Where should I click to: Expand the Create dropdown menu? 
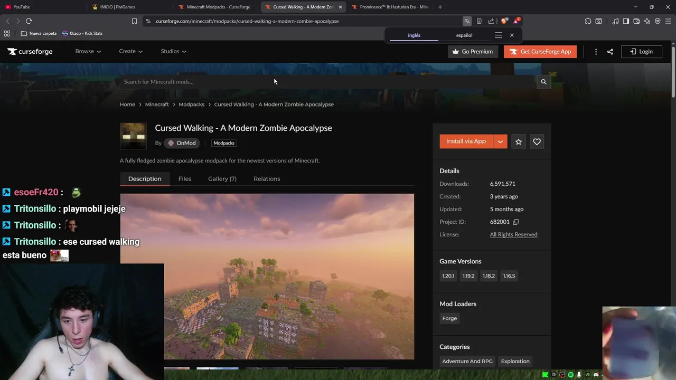(x=130, y=51)
